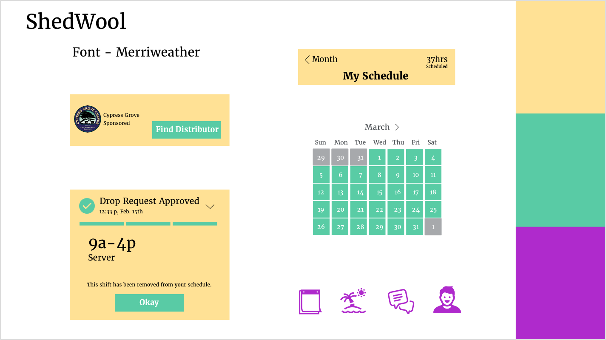606x340 pixels.
Task: Open the chat bubbles messages icon
Action: point(401,301)
